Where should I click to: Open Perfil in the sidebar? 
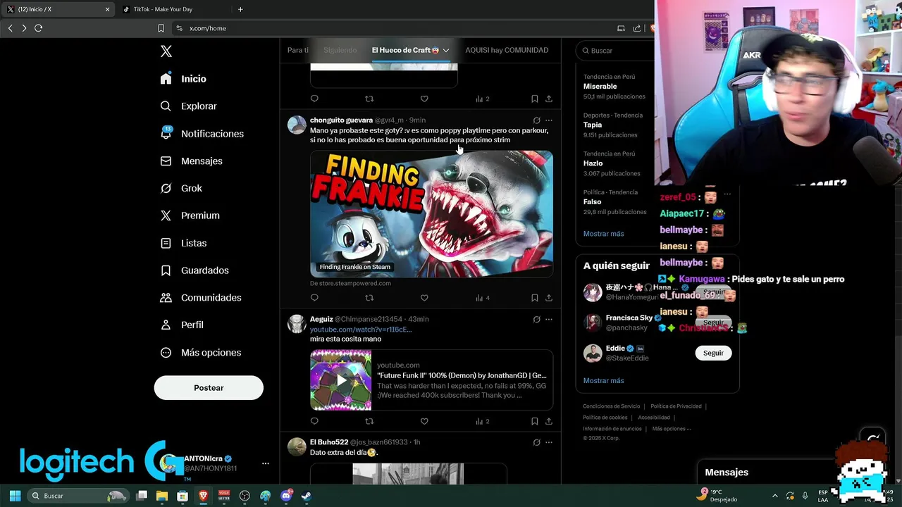[x=182, y=325]
